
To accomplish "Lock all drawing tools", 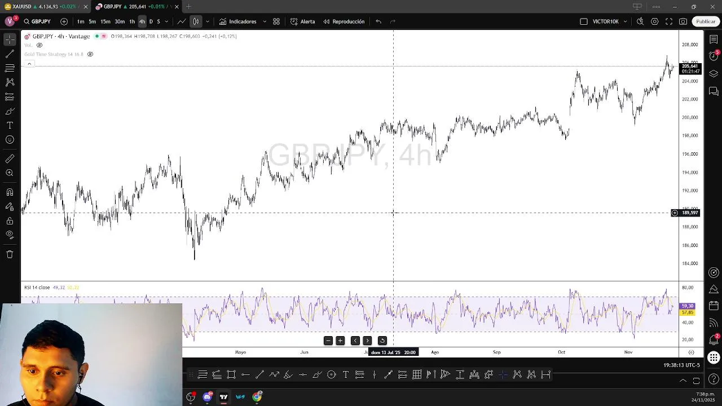I will click(x=10, y=220).
